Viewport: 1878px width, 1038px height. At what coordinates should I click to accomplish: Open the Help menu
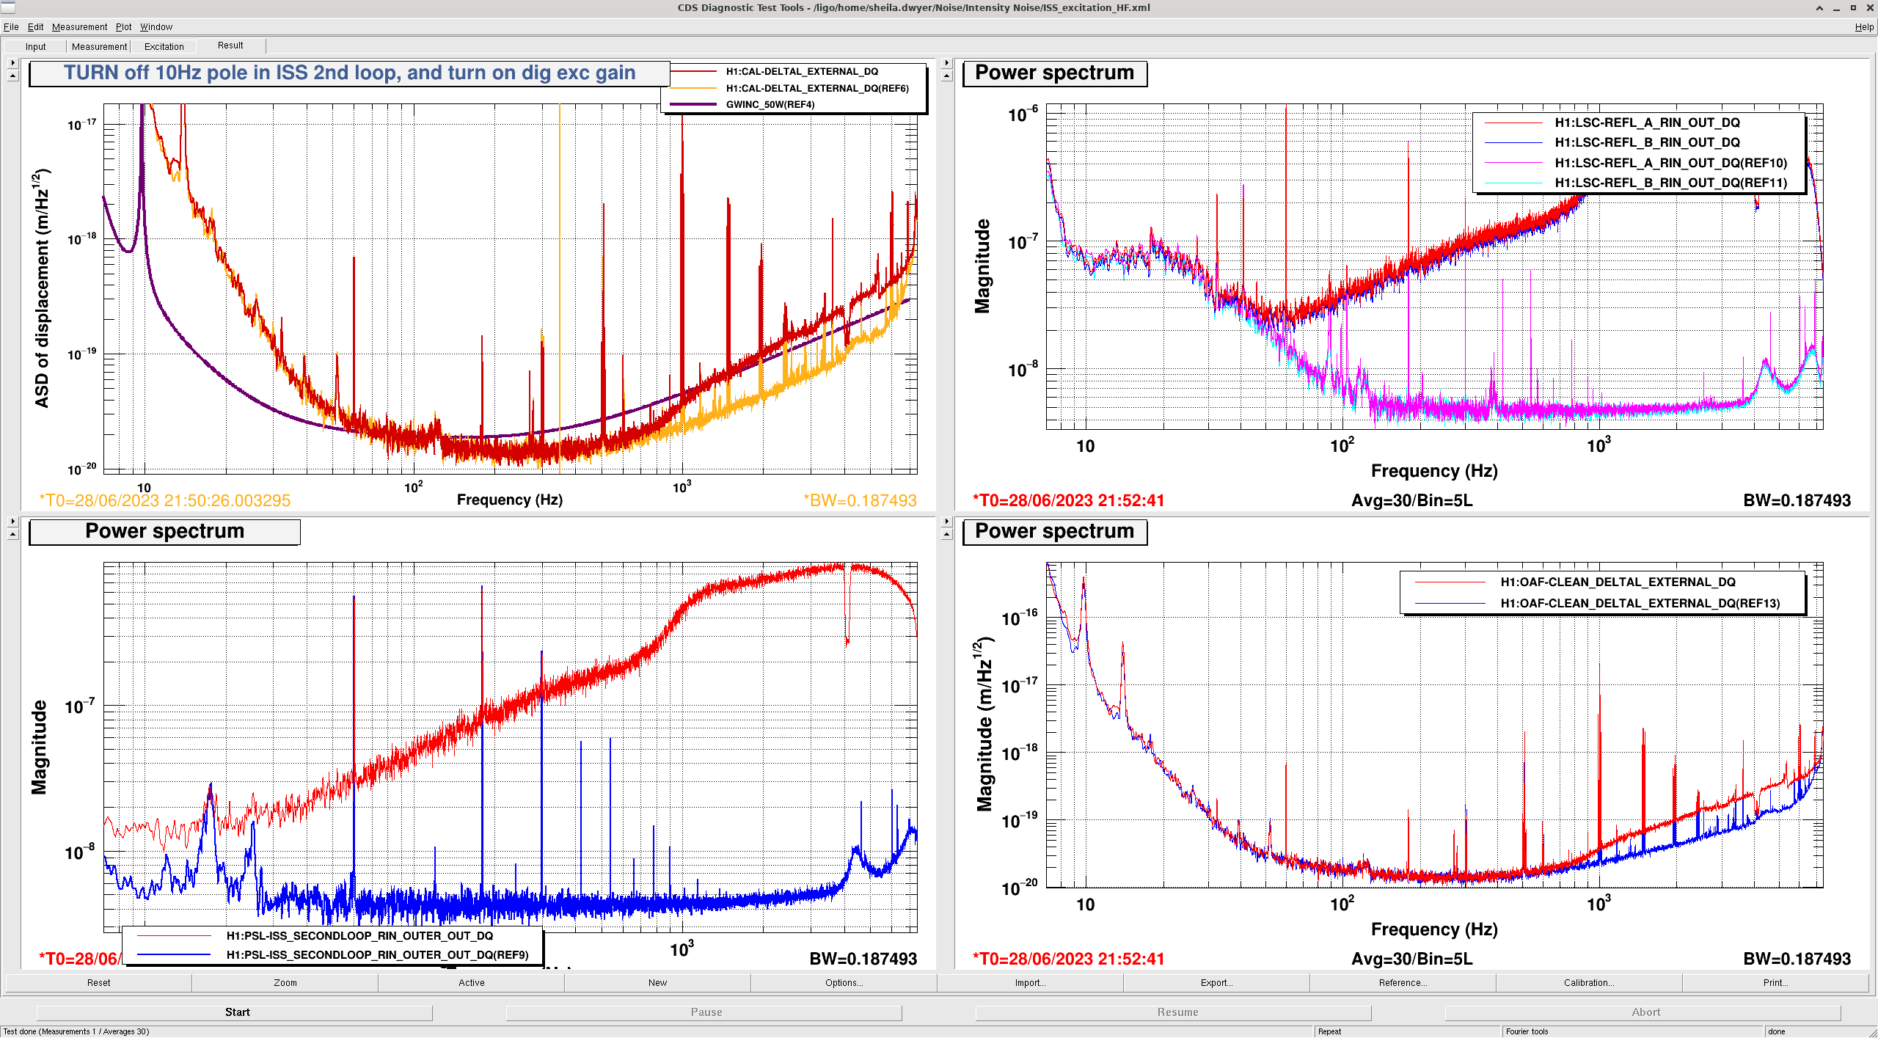[x=1863, y=27]
